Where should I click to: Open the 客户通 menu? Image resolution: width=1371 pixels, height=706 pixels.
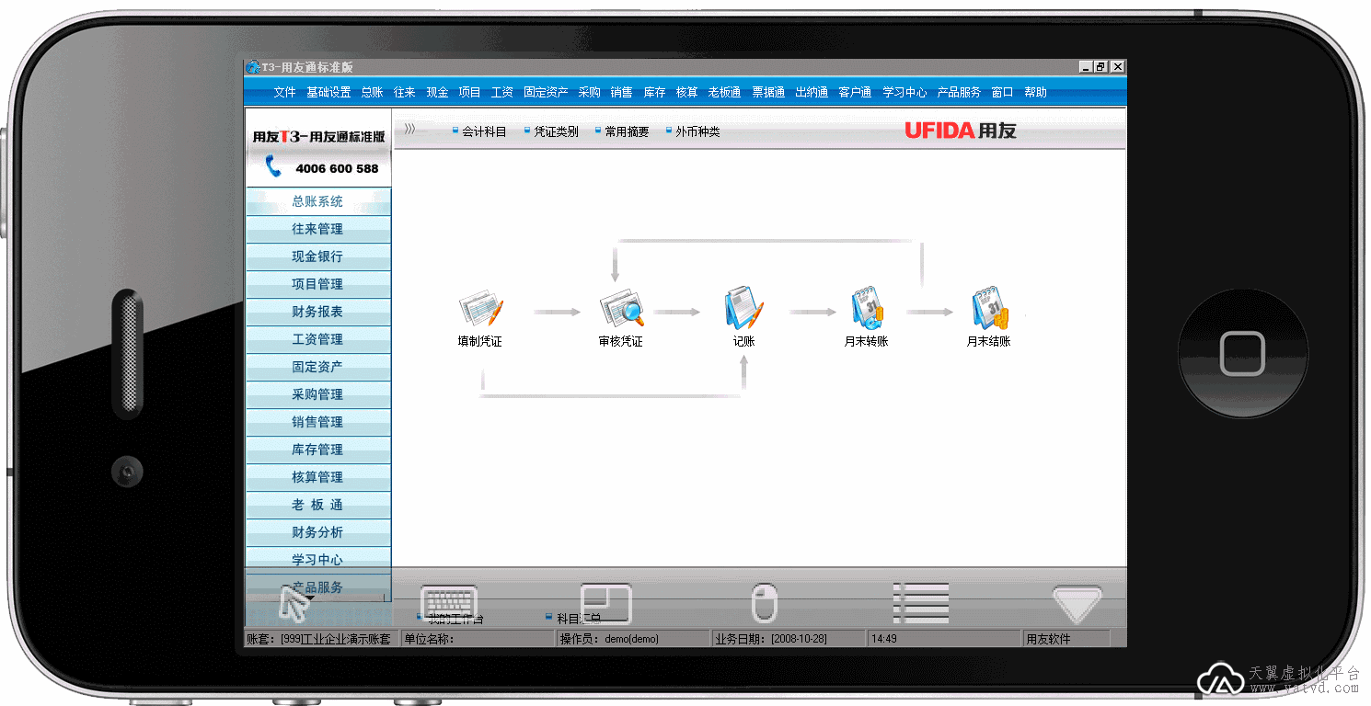[855, 92]
